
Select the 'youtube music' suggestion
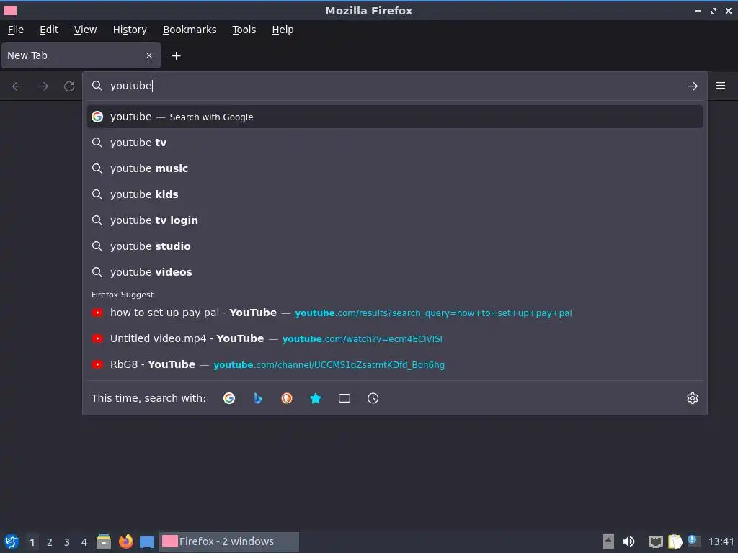click(394, 168)
